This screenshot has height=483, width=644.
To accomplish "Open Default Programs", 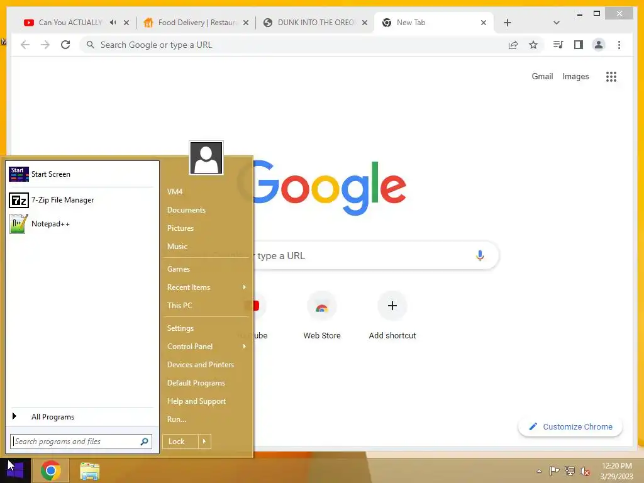I will pos(196,383).
